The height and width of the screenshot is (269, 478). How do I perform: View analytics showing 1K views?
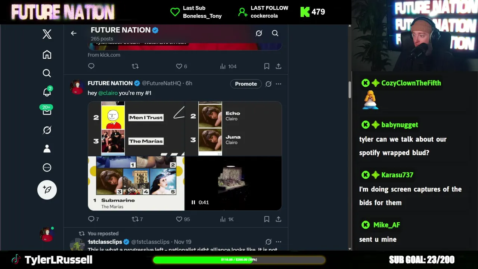(x=227, y=219)
